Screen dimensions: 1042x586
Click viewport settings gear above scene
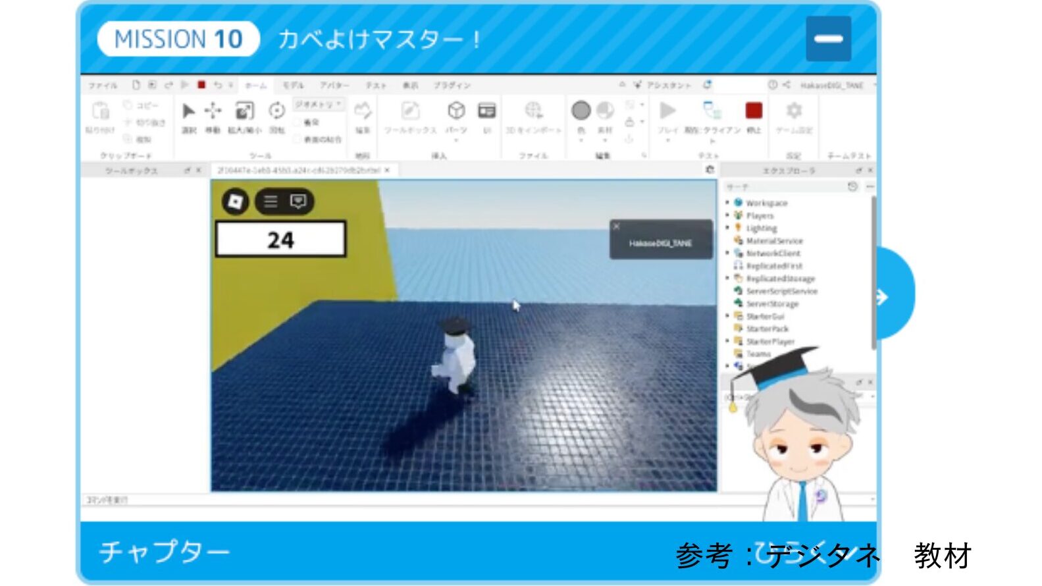(710, 170)
